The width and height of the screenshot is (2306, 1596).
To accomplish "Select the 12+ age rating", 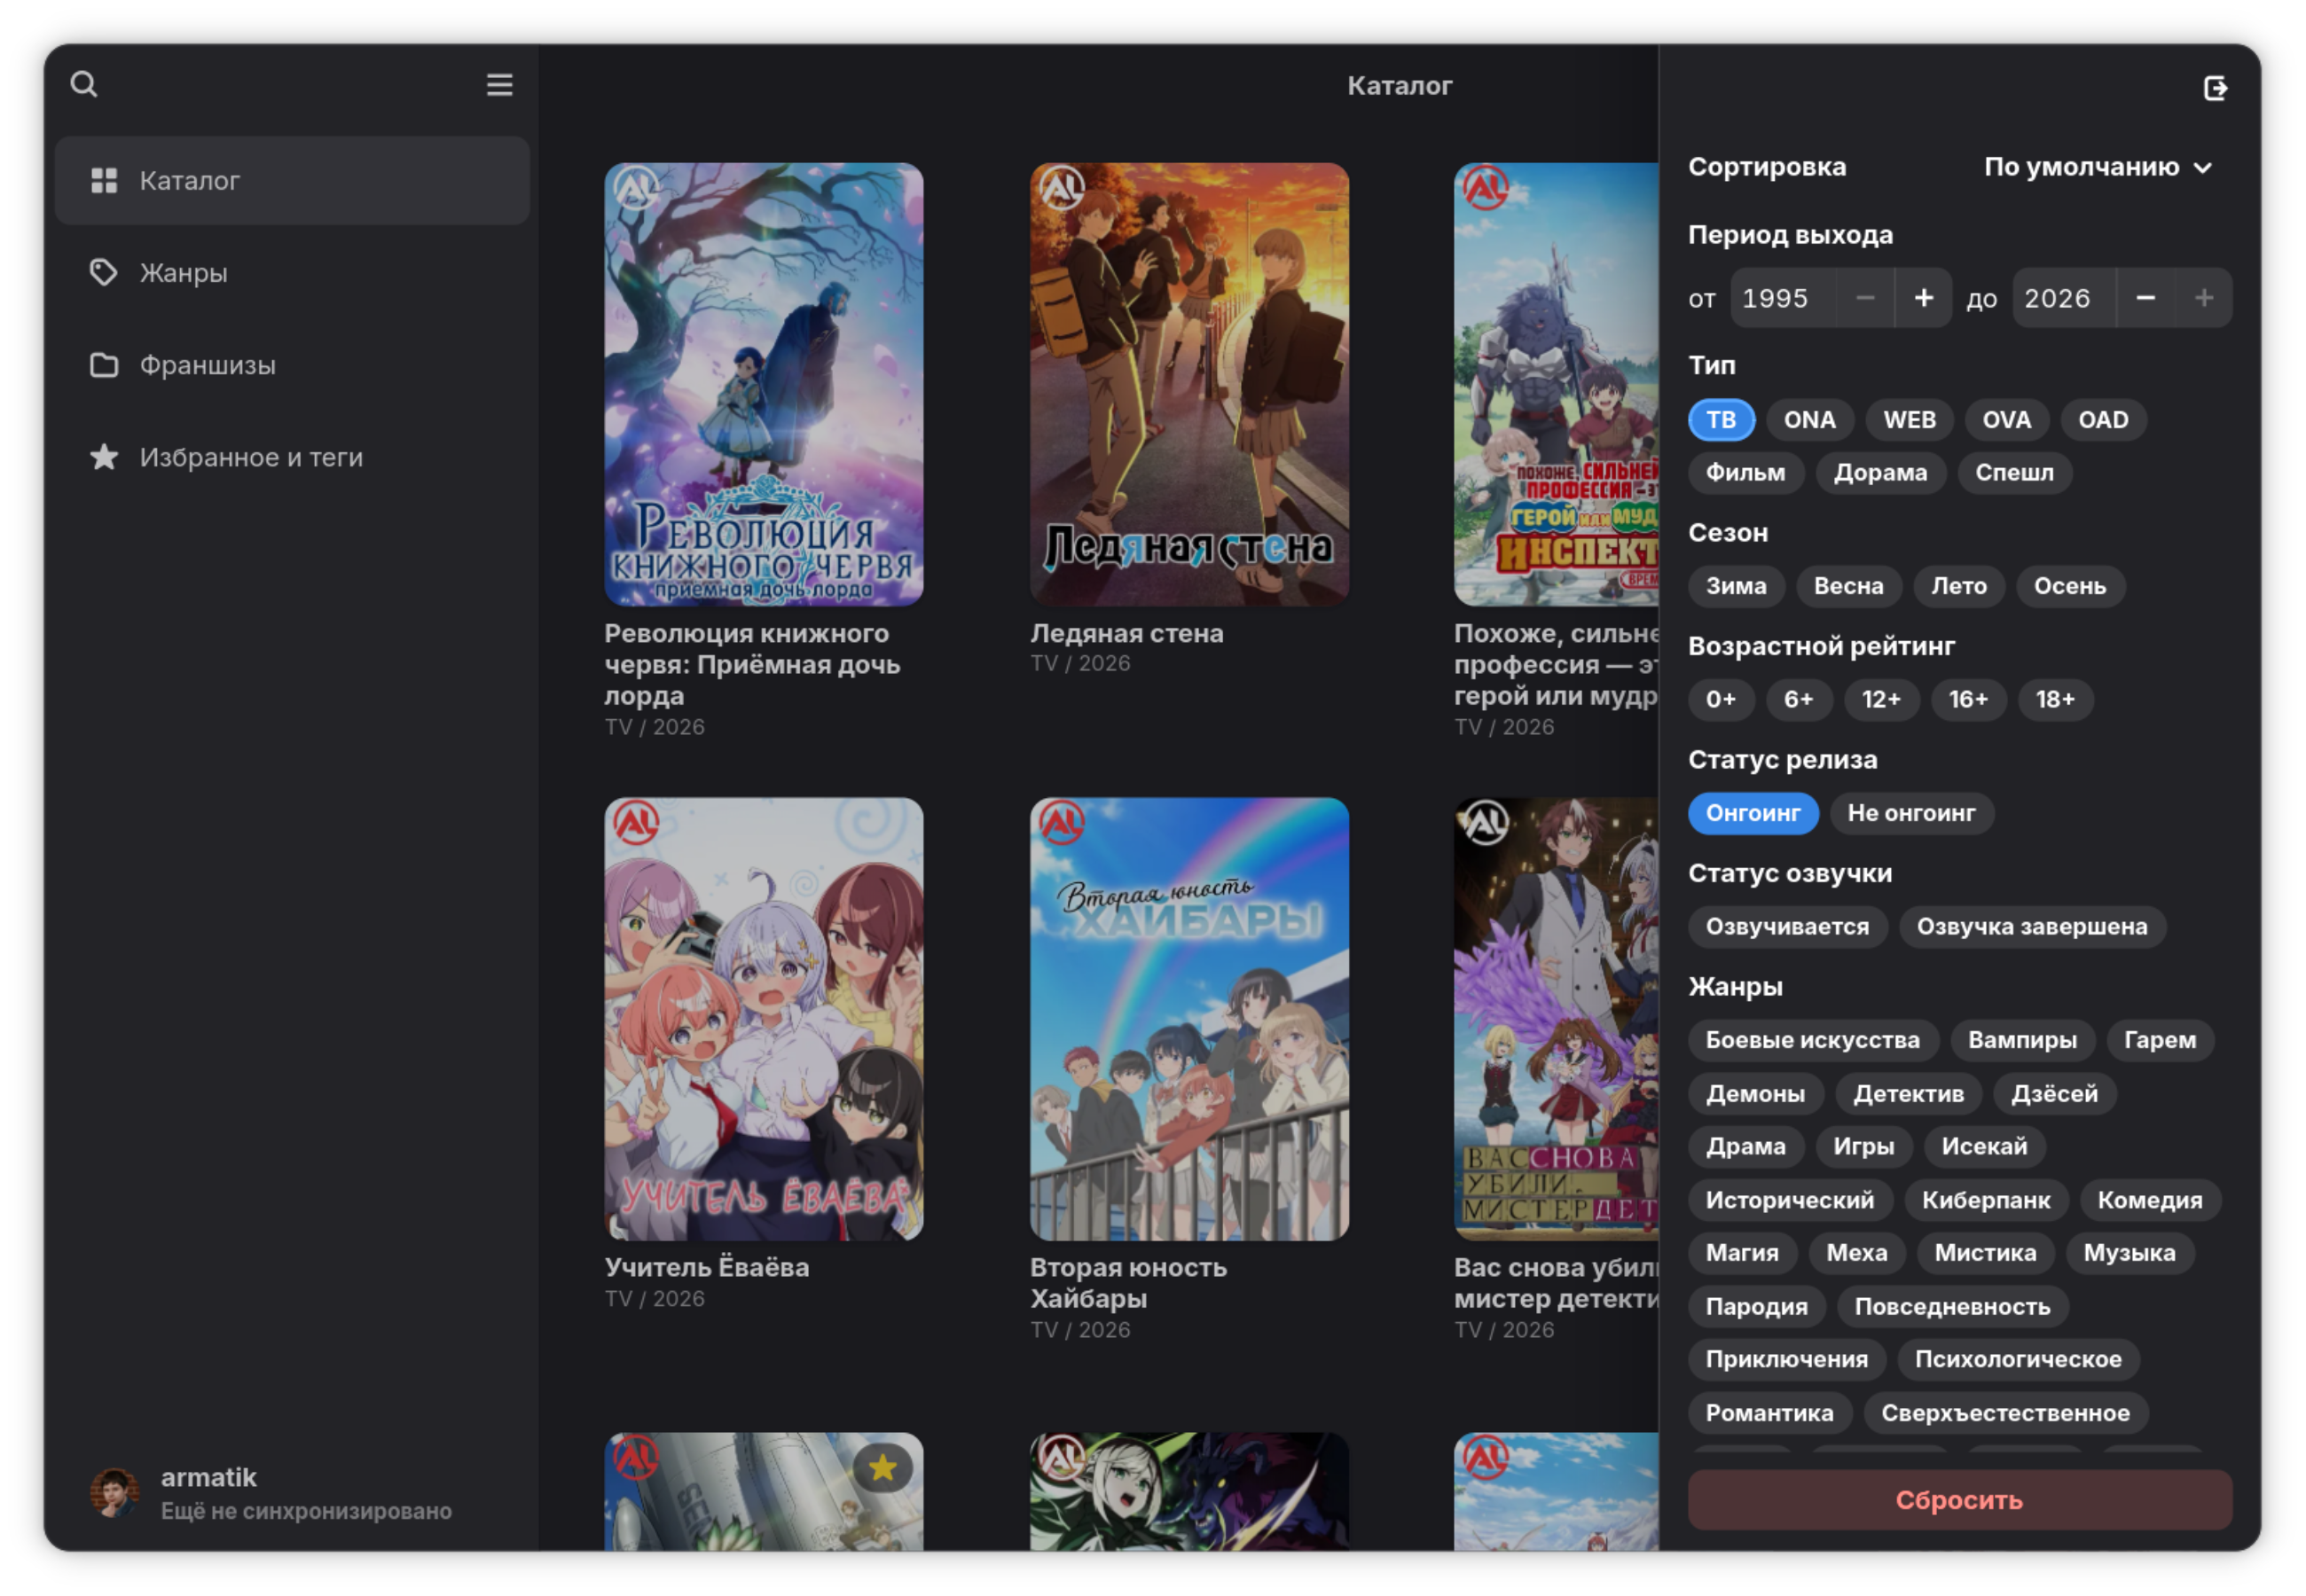I will point(1881,700).
